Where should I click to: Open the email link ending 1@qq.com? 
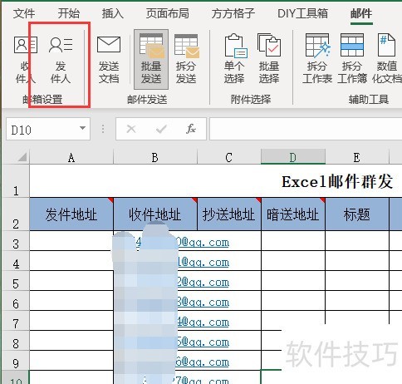point(203,263)
